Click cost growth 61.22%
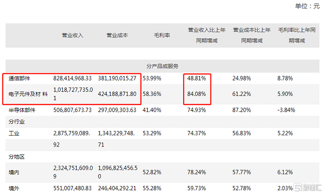The image size is (324, 194). point(241,94)
